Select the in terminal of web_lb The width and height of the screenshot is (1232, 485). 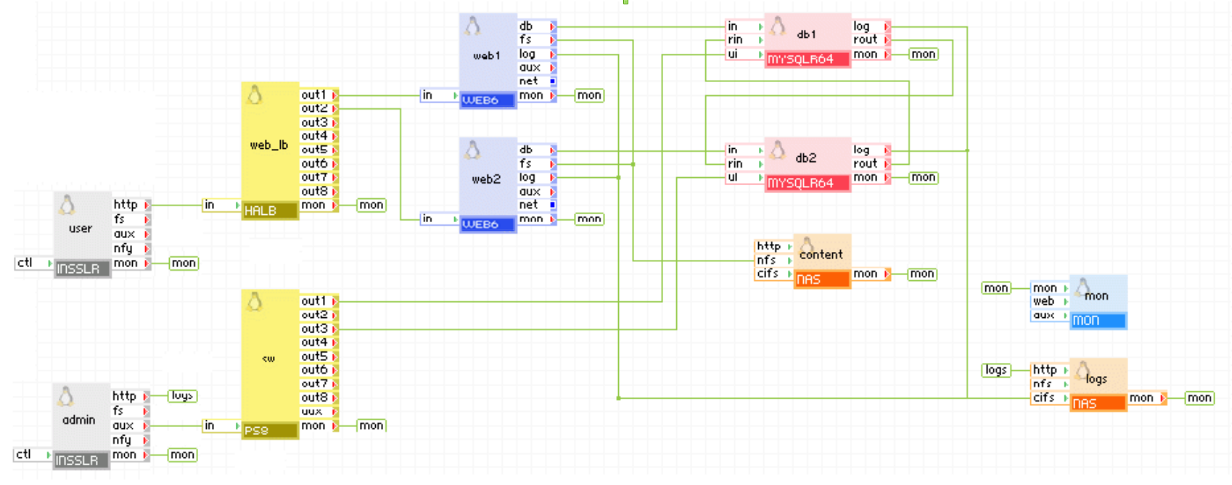221,205
